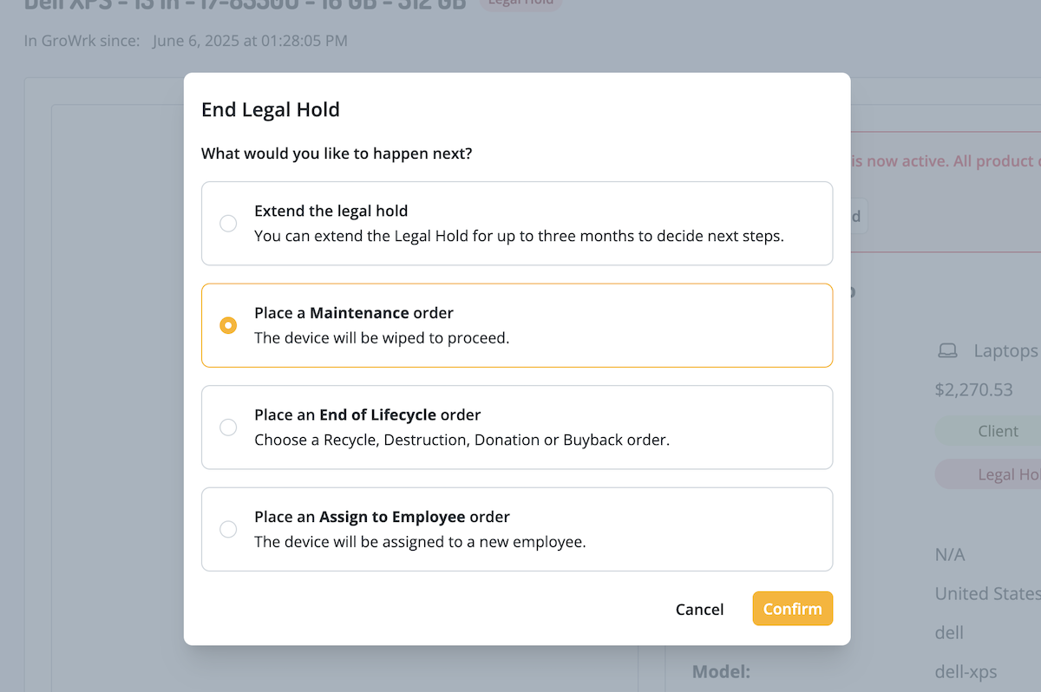Open the Legal Hold badge near the device title

(520, 3)
